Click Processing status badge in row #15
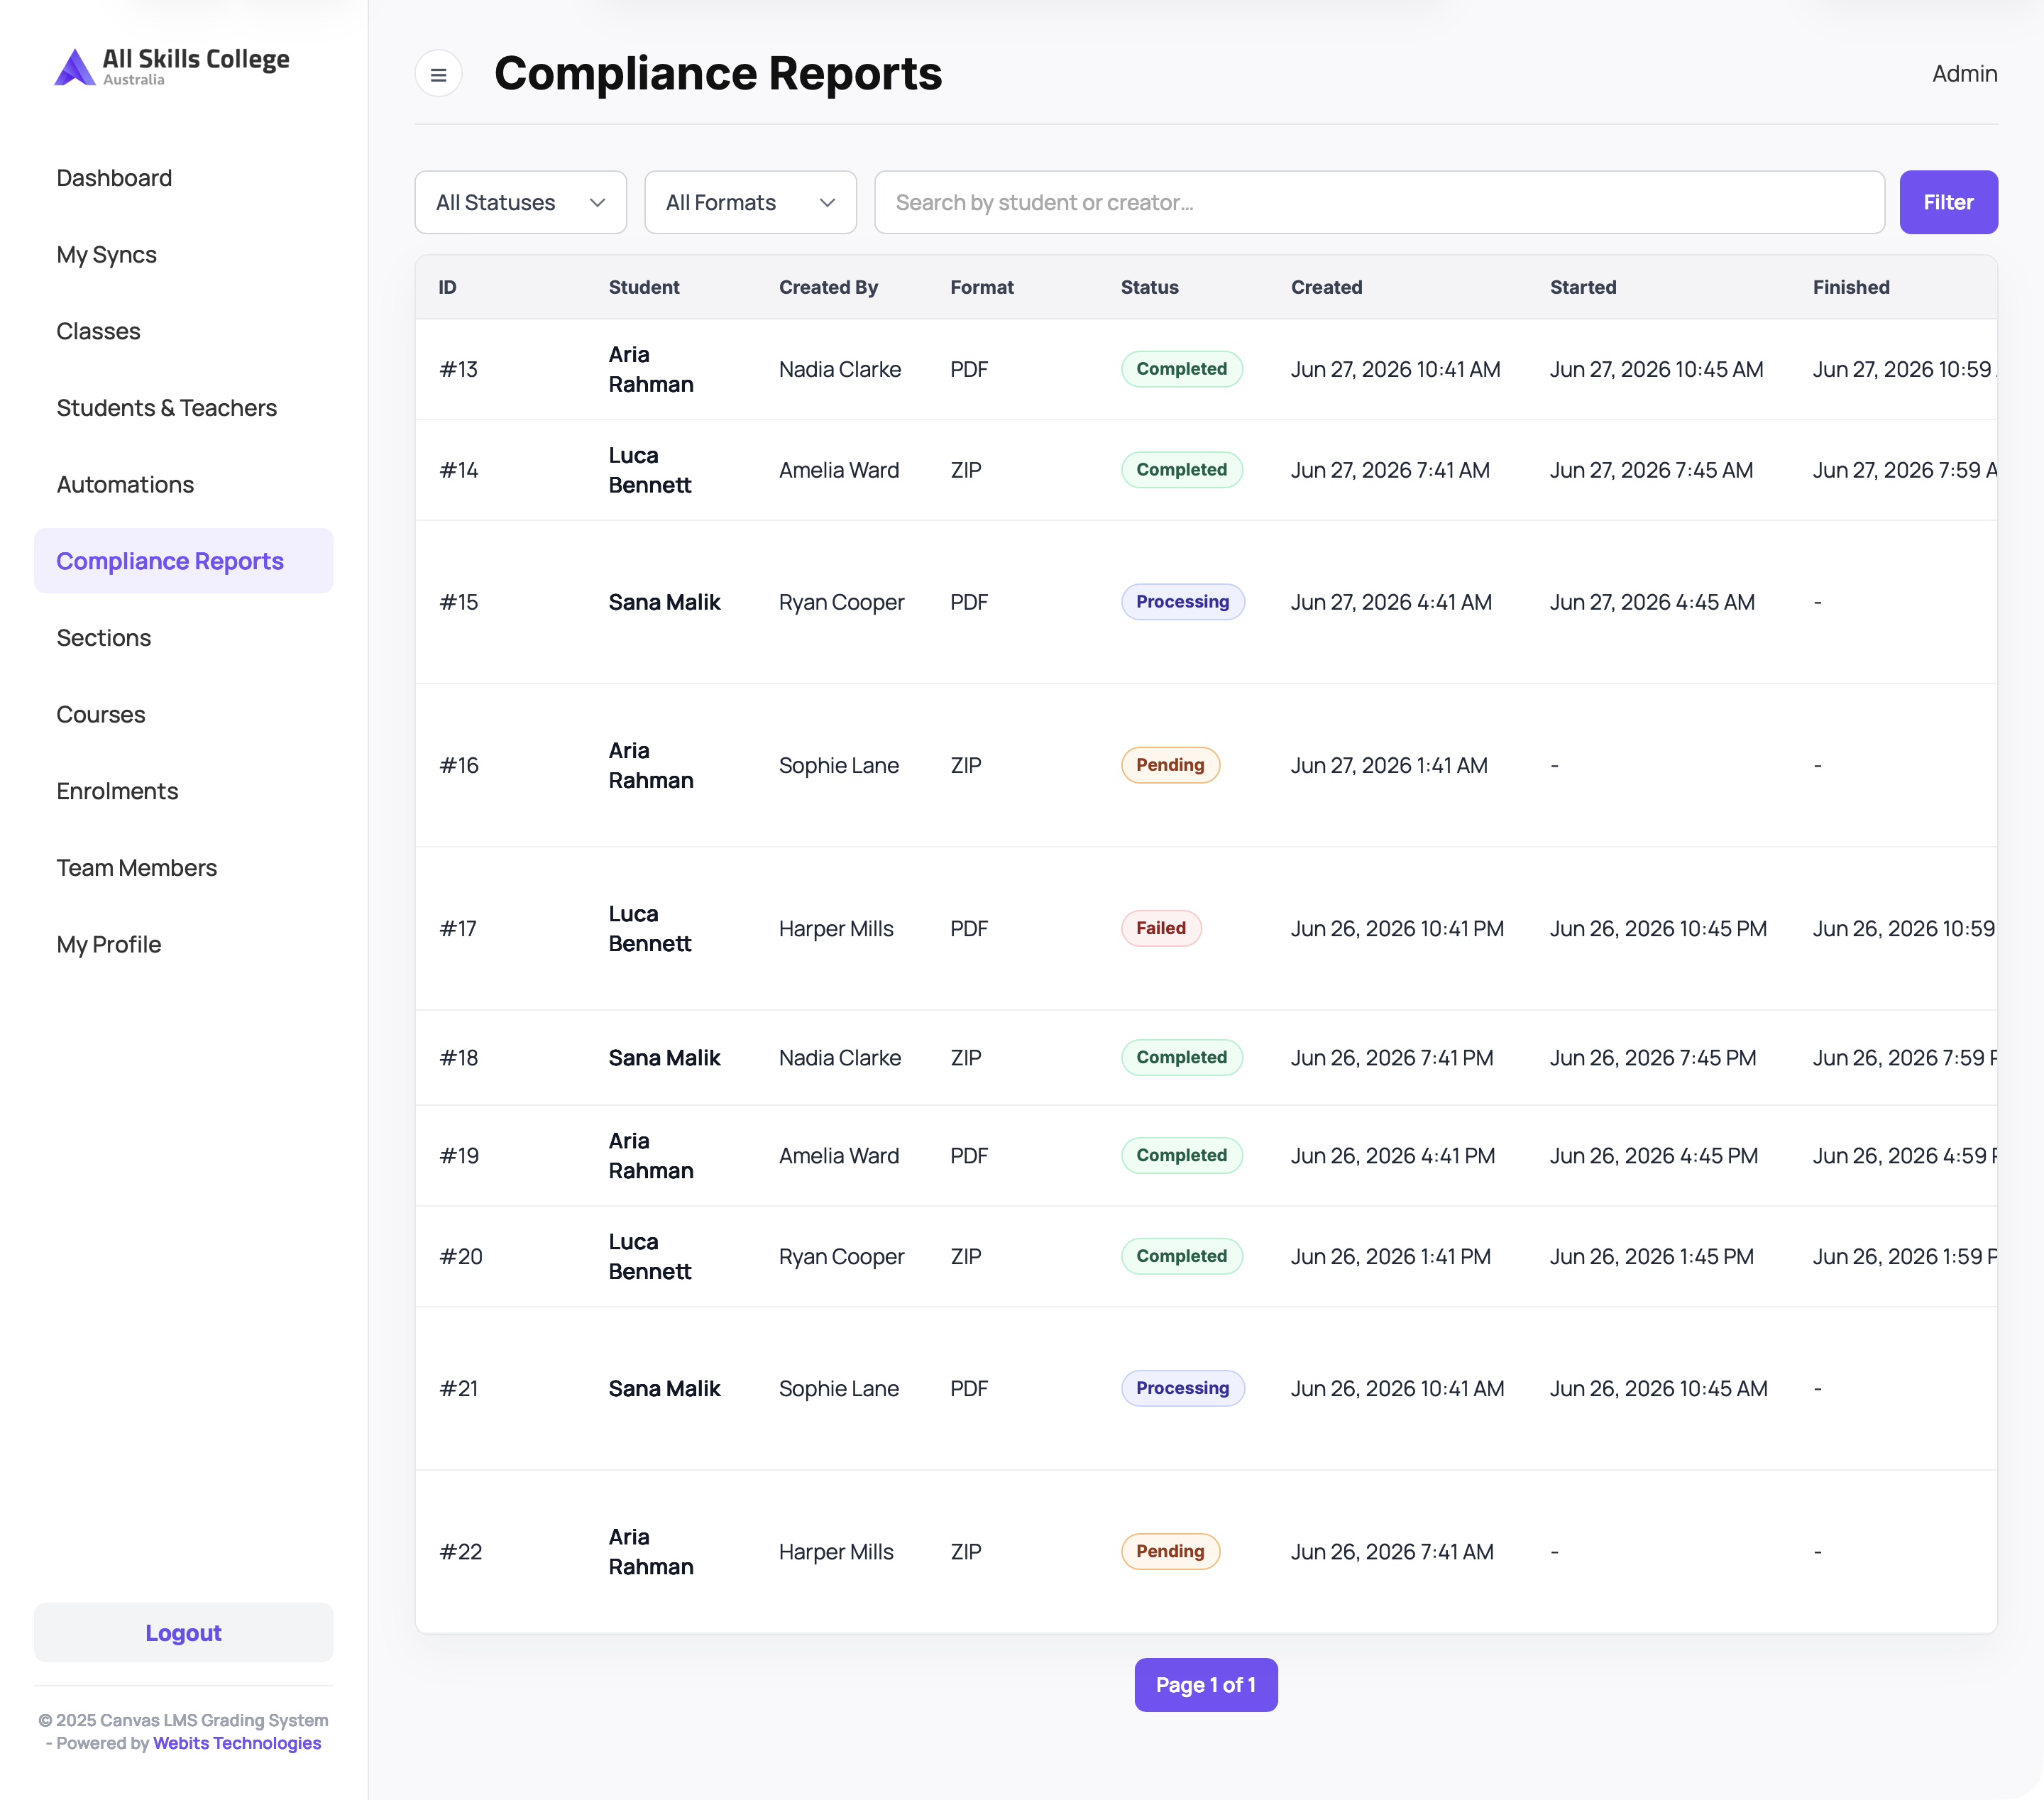 tap(1183, 602)
